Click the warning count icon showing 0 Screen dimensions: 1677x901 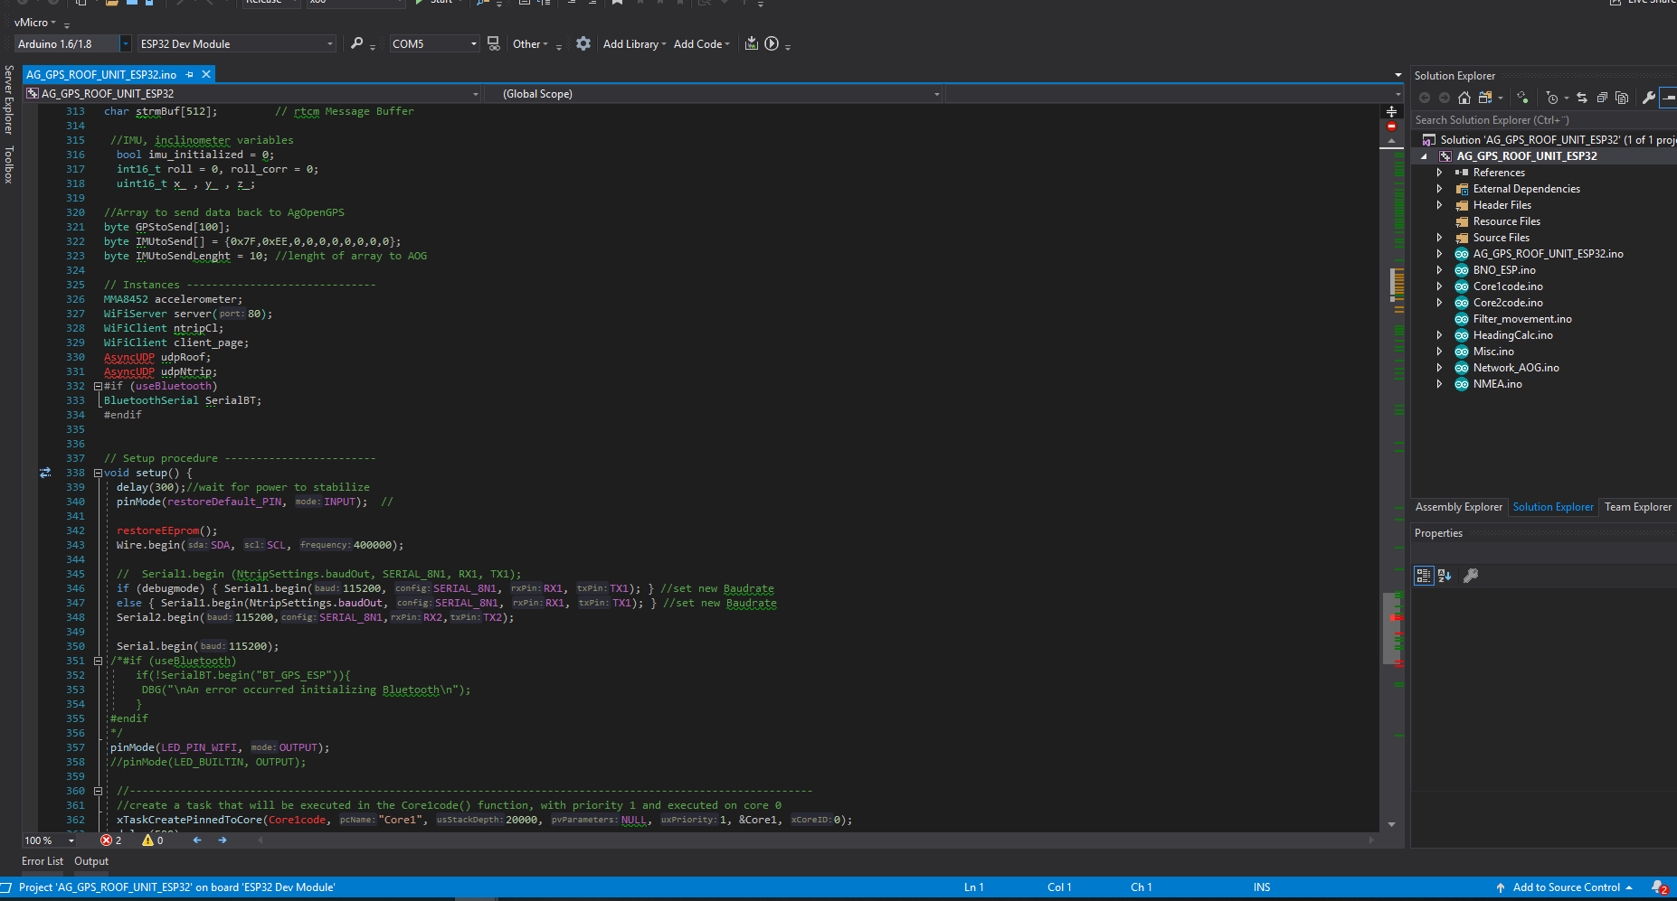coord(147,840)
